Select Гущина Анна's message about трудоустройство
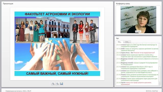Viewport: 163px width, 92px height. (136, 53)
